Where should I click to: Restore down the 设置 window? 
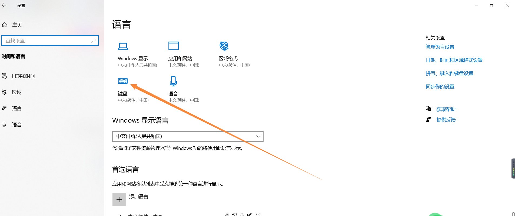492,5
